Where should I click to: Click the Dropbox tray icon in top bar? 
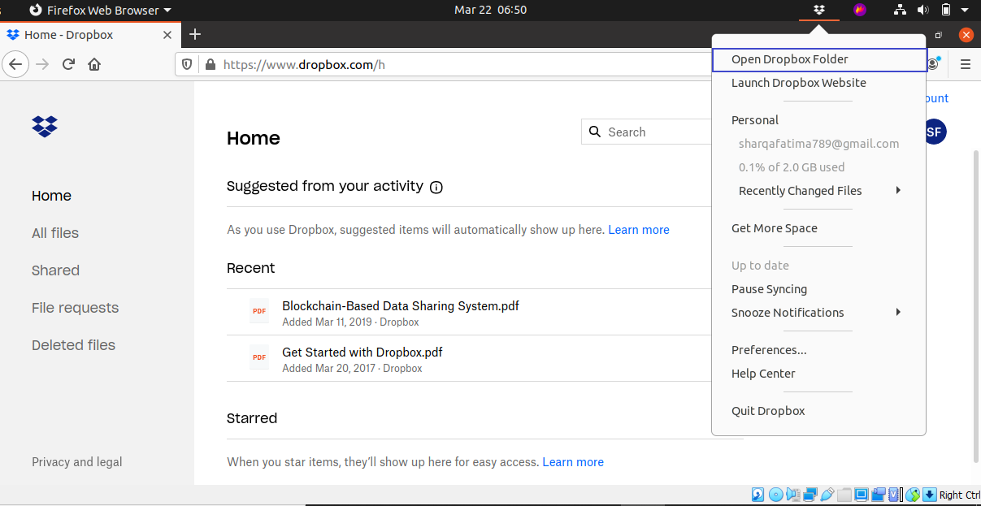pos(819,10)
